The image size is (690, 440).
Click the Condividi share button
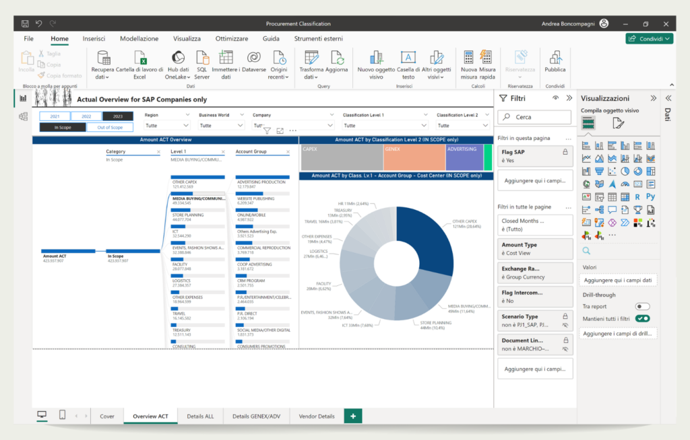[650, 38]
